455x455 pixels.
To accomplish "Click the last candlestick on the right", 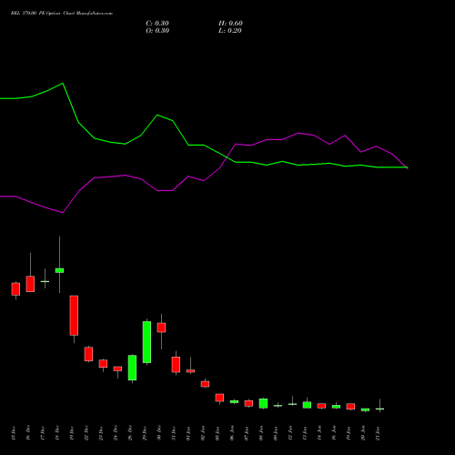I will [x=379, y=409].
